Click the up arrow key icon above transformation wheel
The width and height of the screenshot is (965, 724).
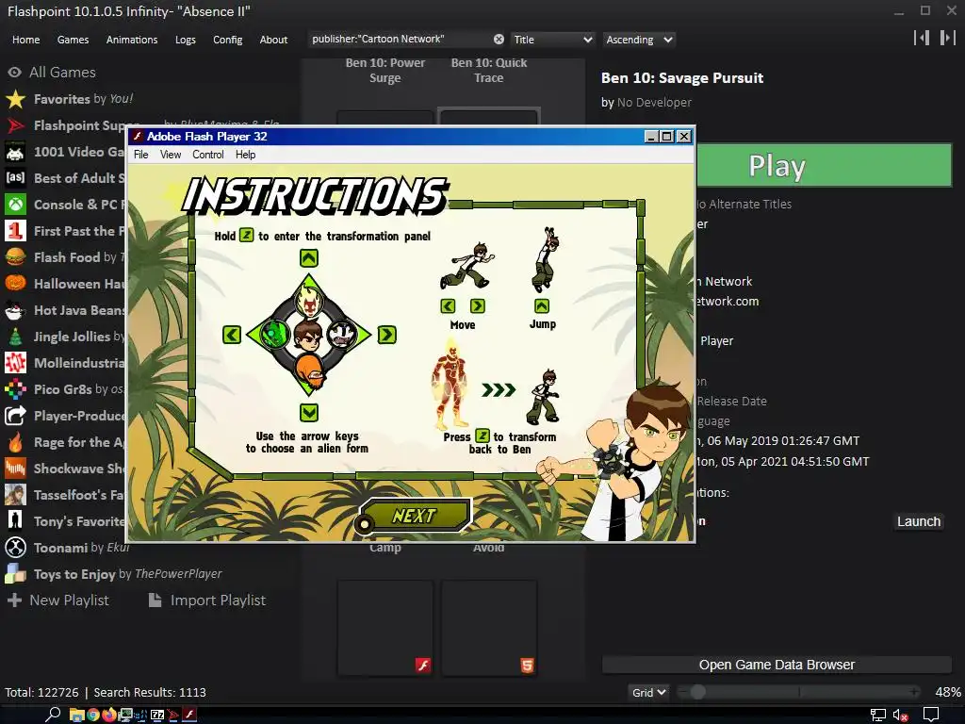pos(309,258)
